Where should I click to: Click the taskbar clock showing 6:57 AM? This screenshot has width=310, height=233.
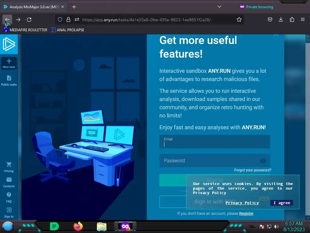(x=294, y=224)
